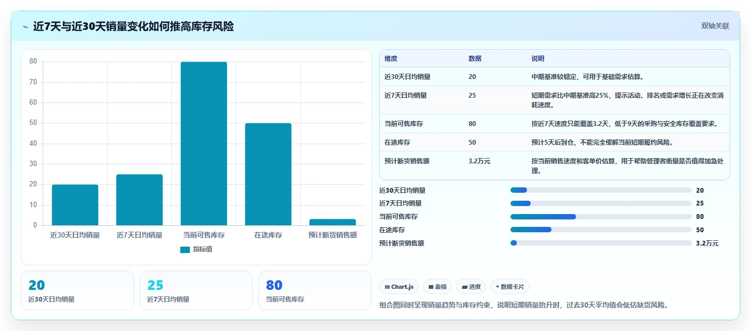The height and width of the screenshot is (331, 751).
Task: Click the 在途库存 bar in the chart
Action: tap(268, 174)
